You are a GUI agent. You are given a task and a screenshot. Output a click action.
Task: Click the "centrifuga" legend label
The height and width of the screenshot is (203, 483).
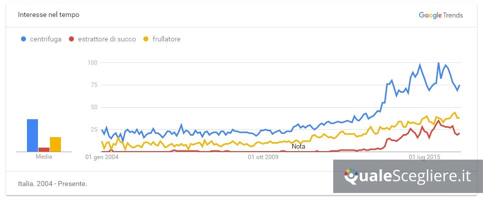(x=45, y=39)
